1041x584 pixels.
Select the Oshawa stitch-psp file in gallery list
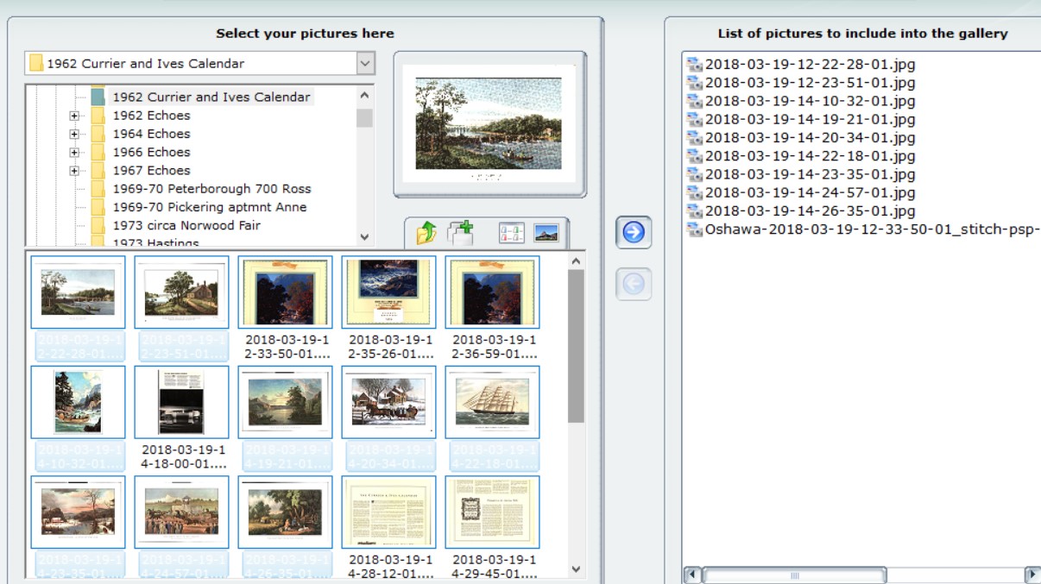pos(863,229)
